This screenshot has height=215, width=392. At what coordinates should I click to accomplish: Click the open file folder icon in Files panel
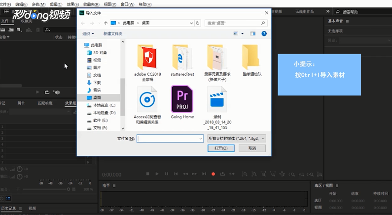point(3,30)
